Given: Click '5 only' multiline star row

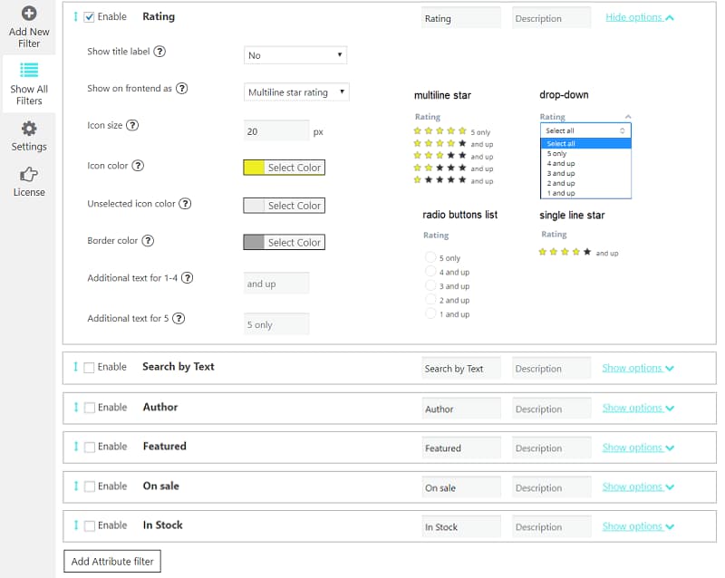Looking at the screenshot, I should pos(451,131).
